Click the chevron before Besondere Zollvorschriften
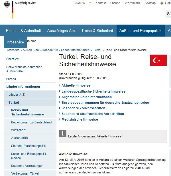The image size is (171, 176). click(60, 108)
